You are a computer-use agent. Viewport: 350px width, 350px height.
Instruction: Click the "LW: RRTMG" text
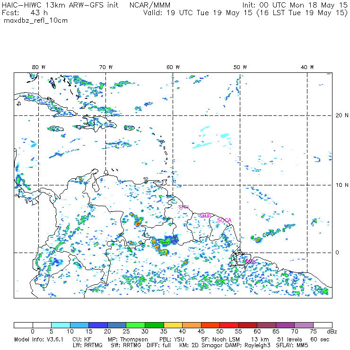87,345
